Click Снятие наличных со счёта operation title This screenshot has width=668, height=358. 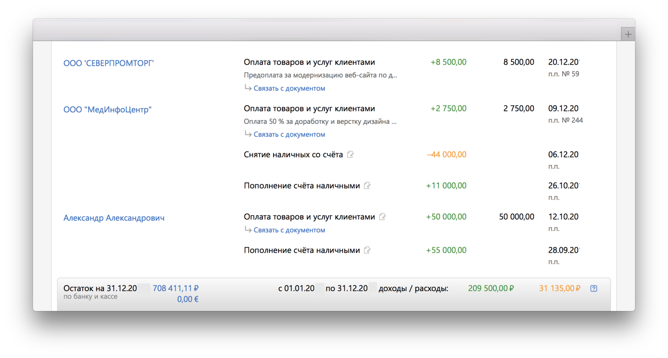point(293,154)
